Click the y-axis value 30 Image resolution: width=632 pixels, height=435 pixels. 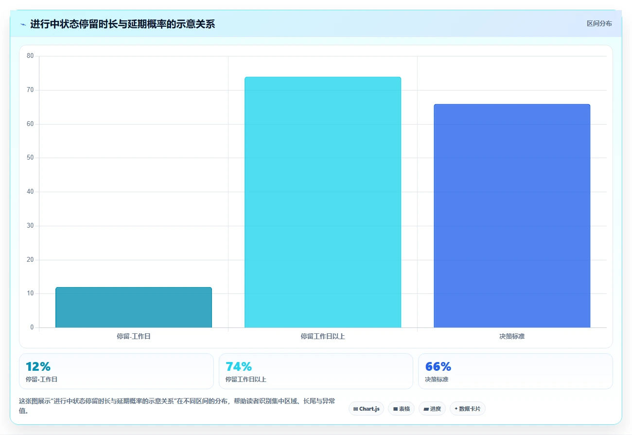[30, 226]
